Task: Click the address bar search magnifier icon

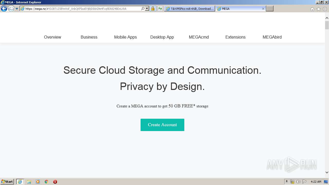Action: [143, 8]
